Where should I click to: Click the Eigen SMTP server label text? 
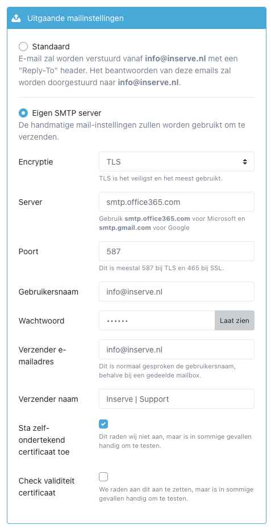67,113
